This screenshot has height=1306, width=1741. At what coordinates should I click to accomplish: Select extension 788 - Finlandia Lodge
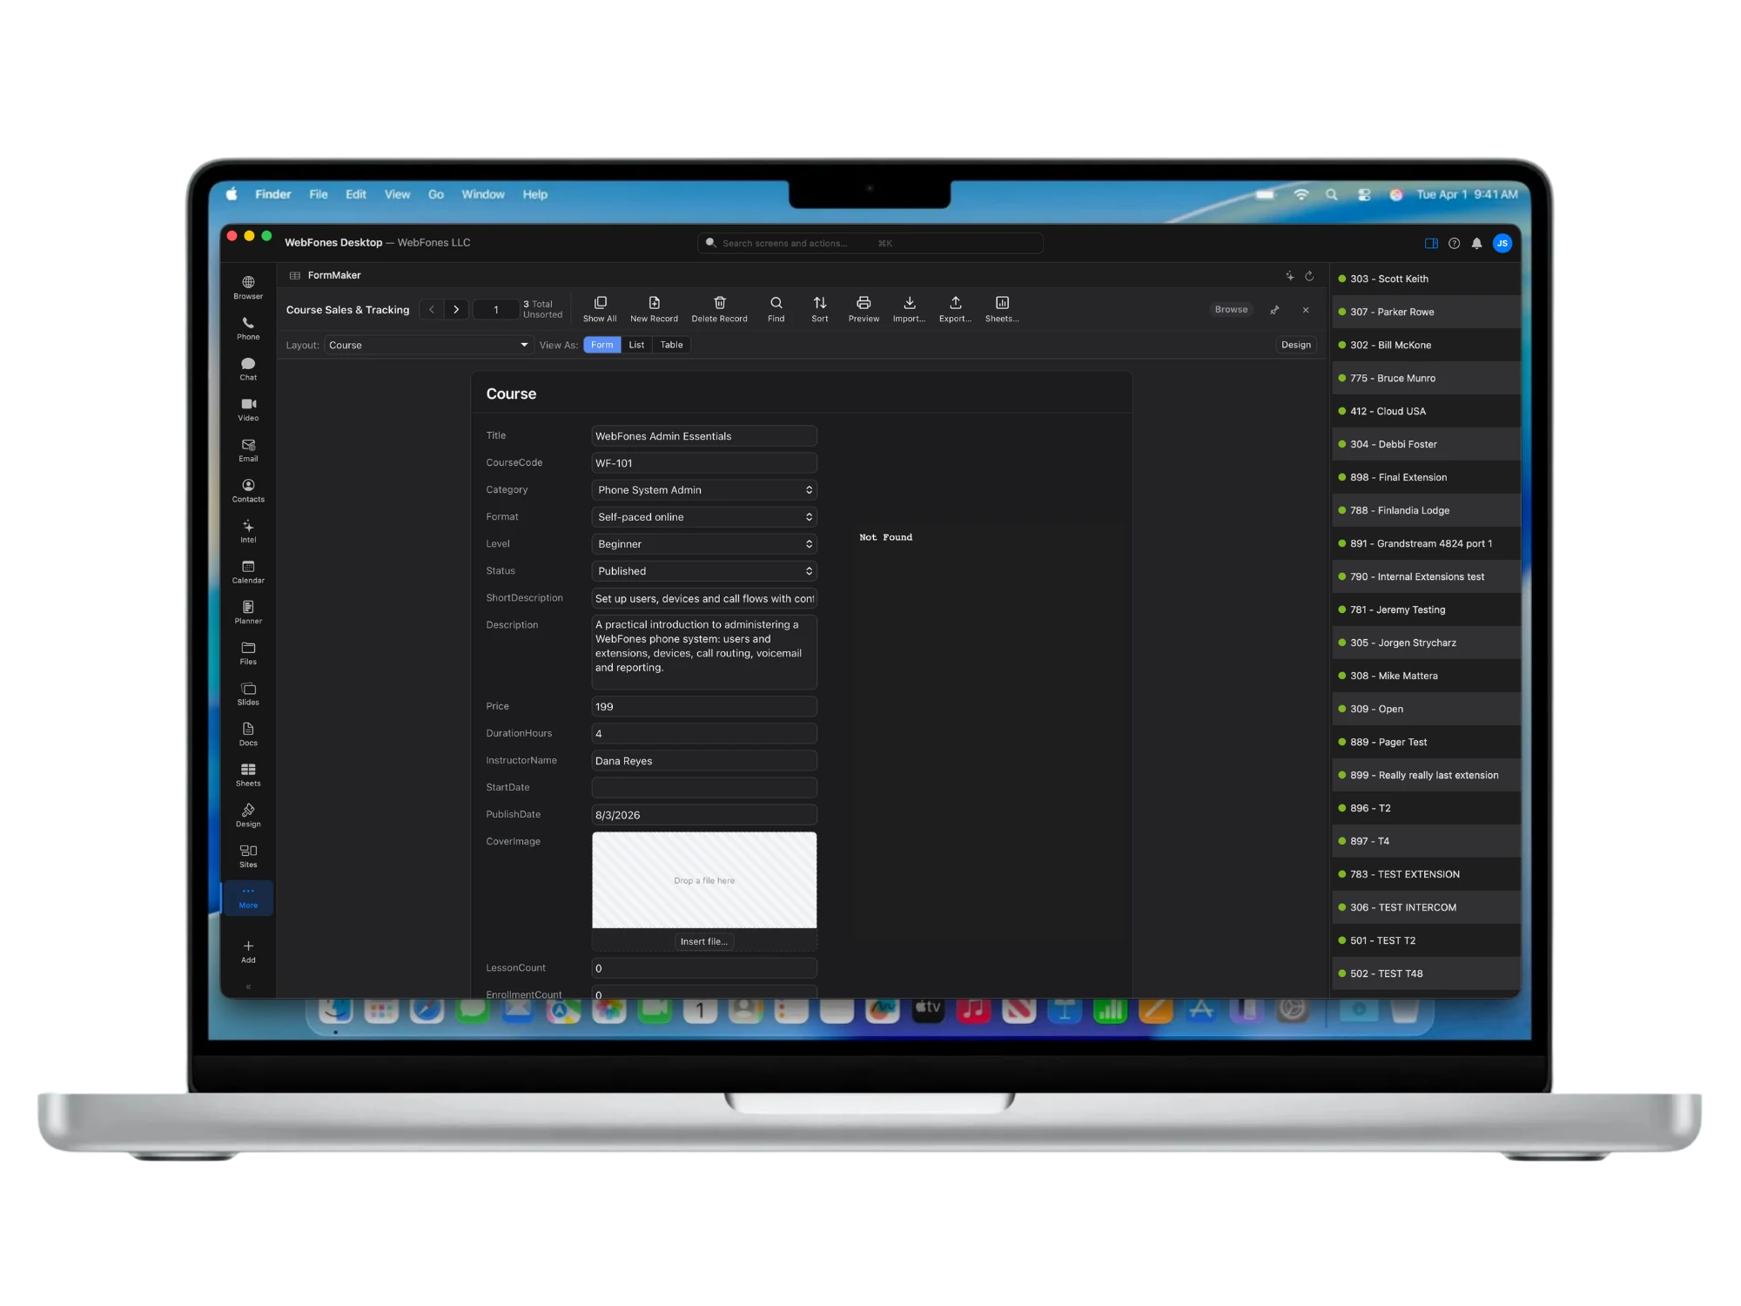pos(1425,510)
